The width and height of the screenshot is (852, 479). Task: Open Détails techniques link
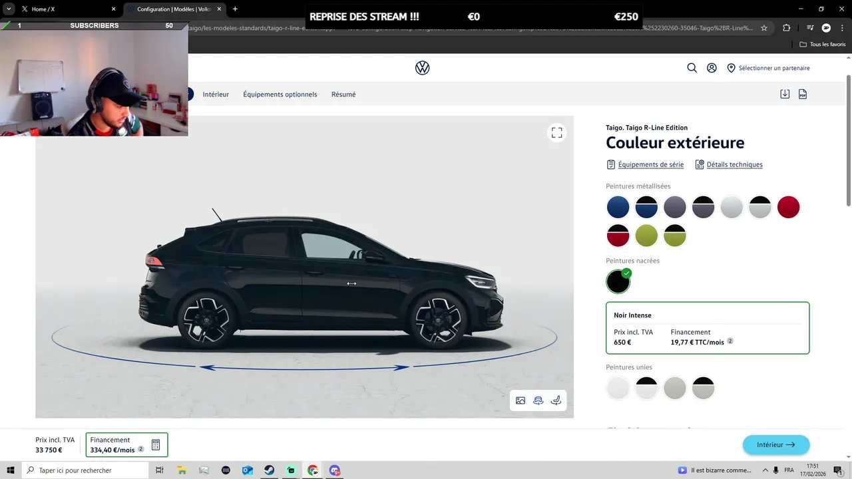coord(735,164)
